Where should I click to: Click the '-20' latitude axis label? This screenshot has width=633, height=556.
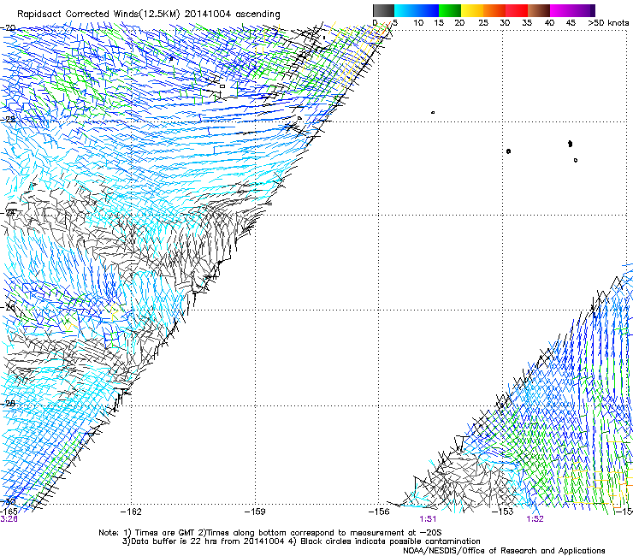coord(8,28)
